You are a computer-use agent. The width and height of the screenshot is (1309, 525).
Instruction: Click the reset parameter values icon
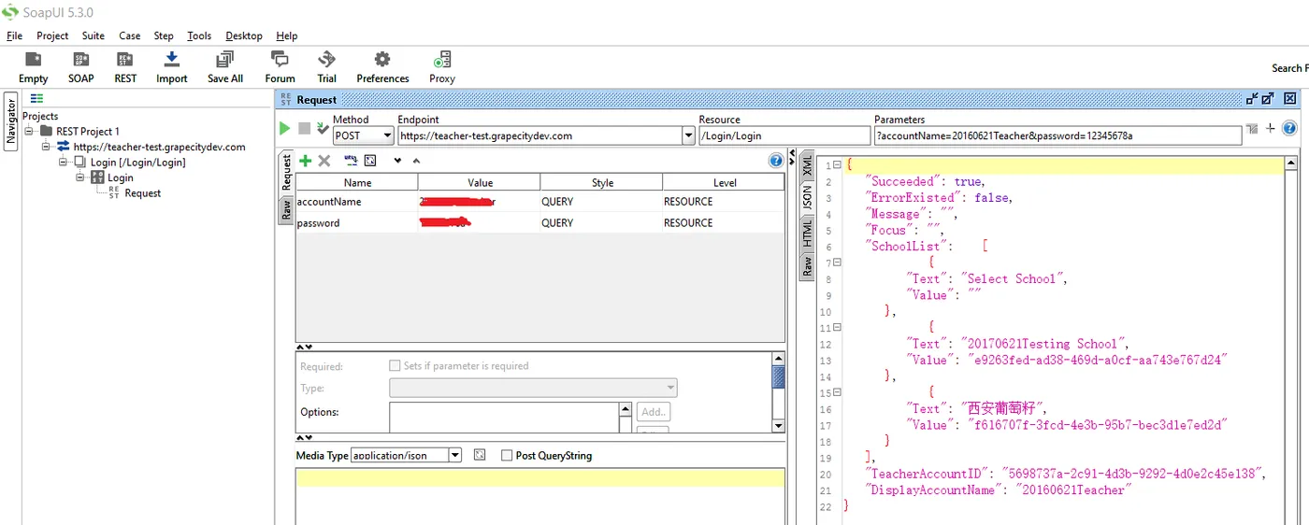click(370, 161)
